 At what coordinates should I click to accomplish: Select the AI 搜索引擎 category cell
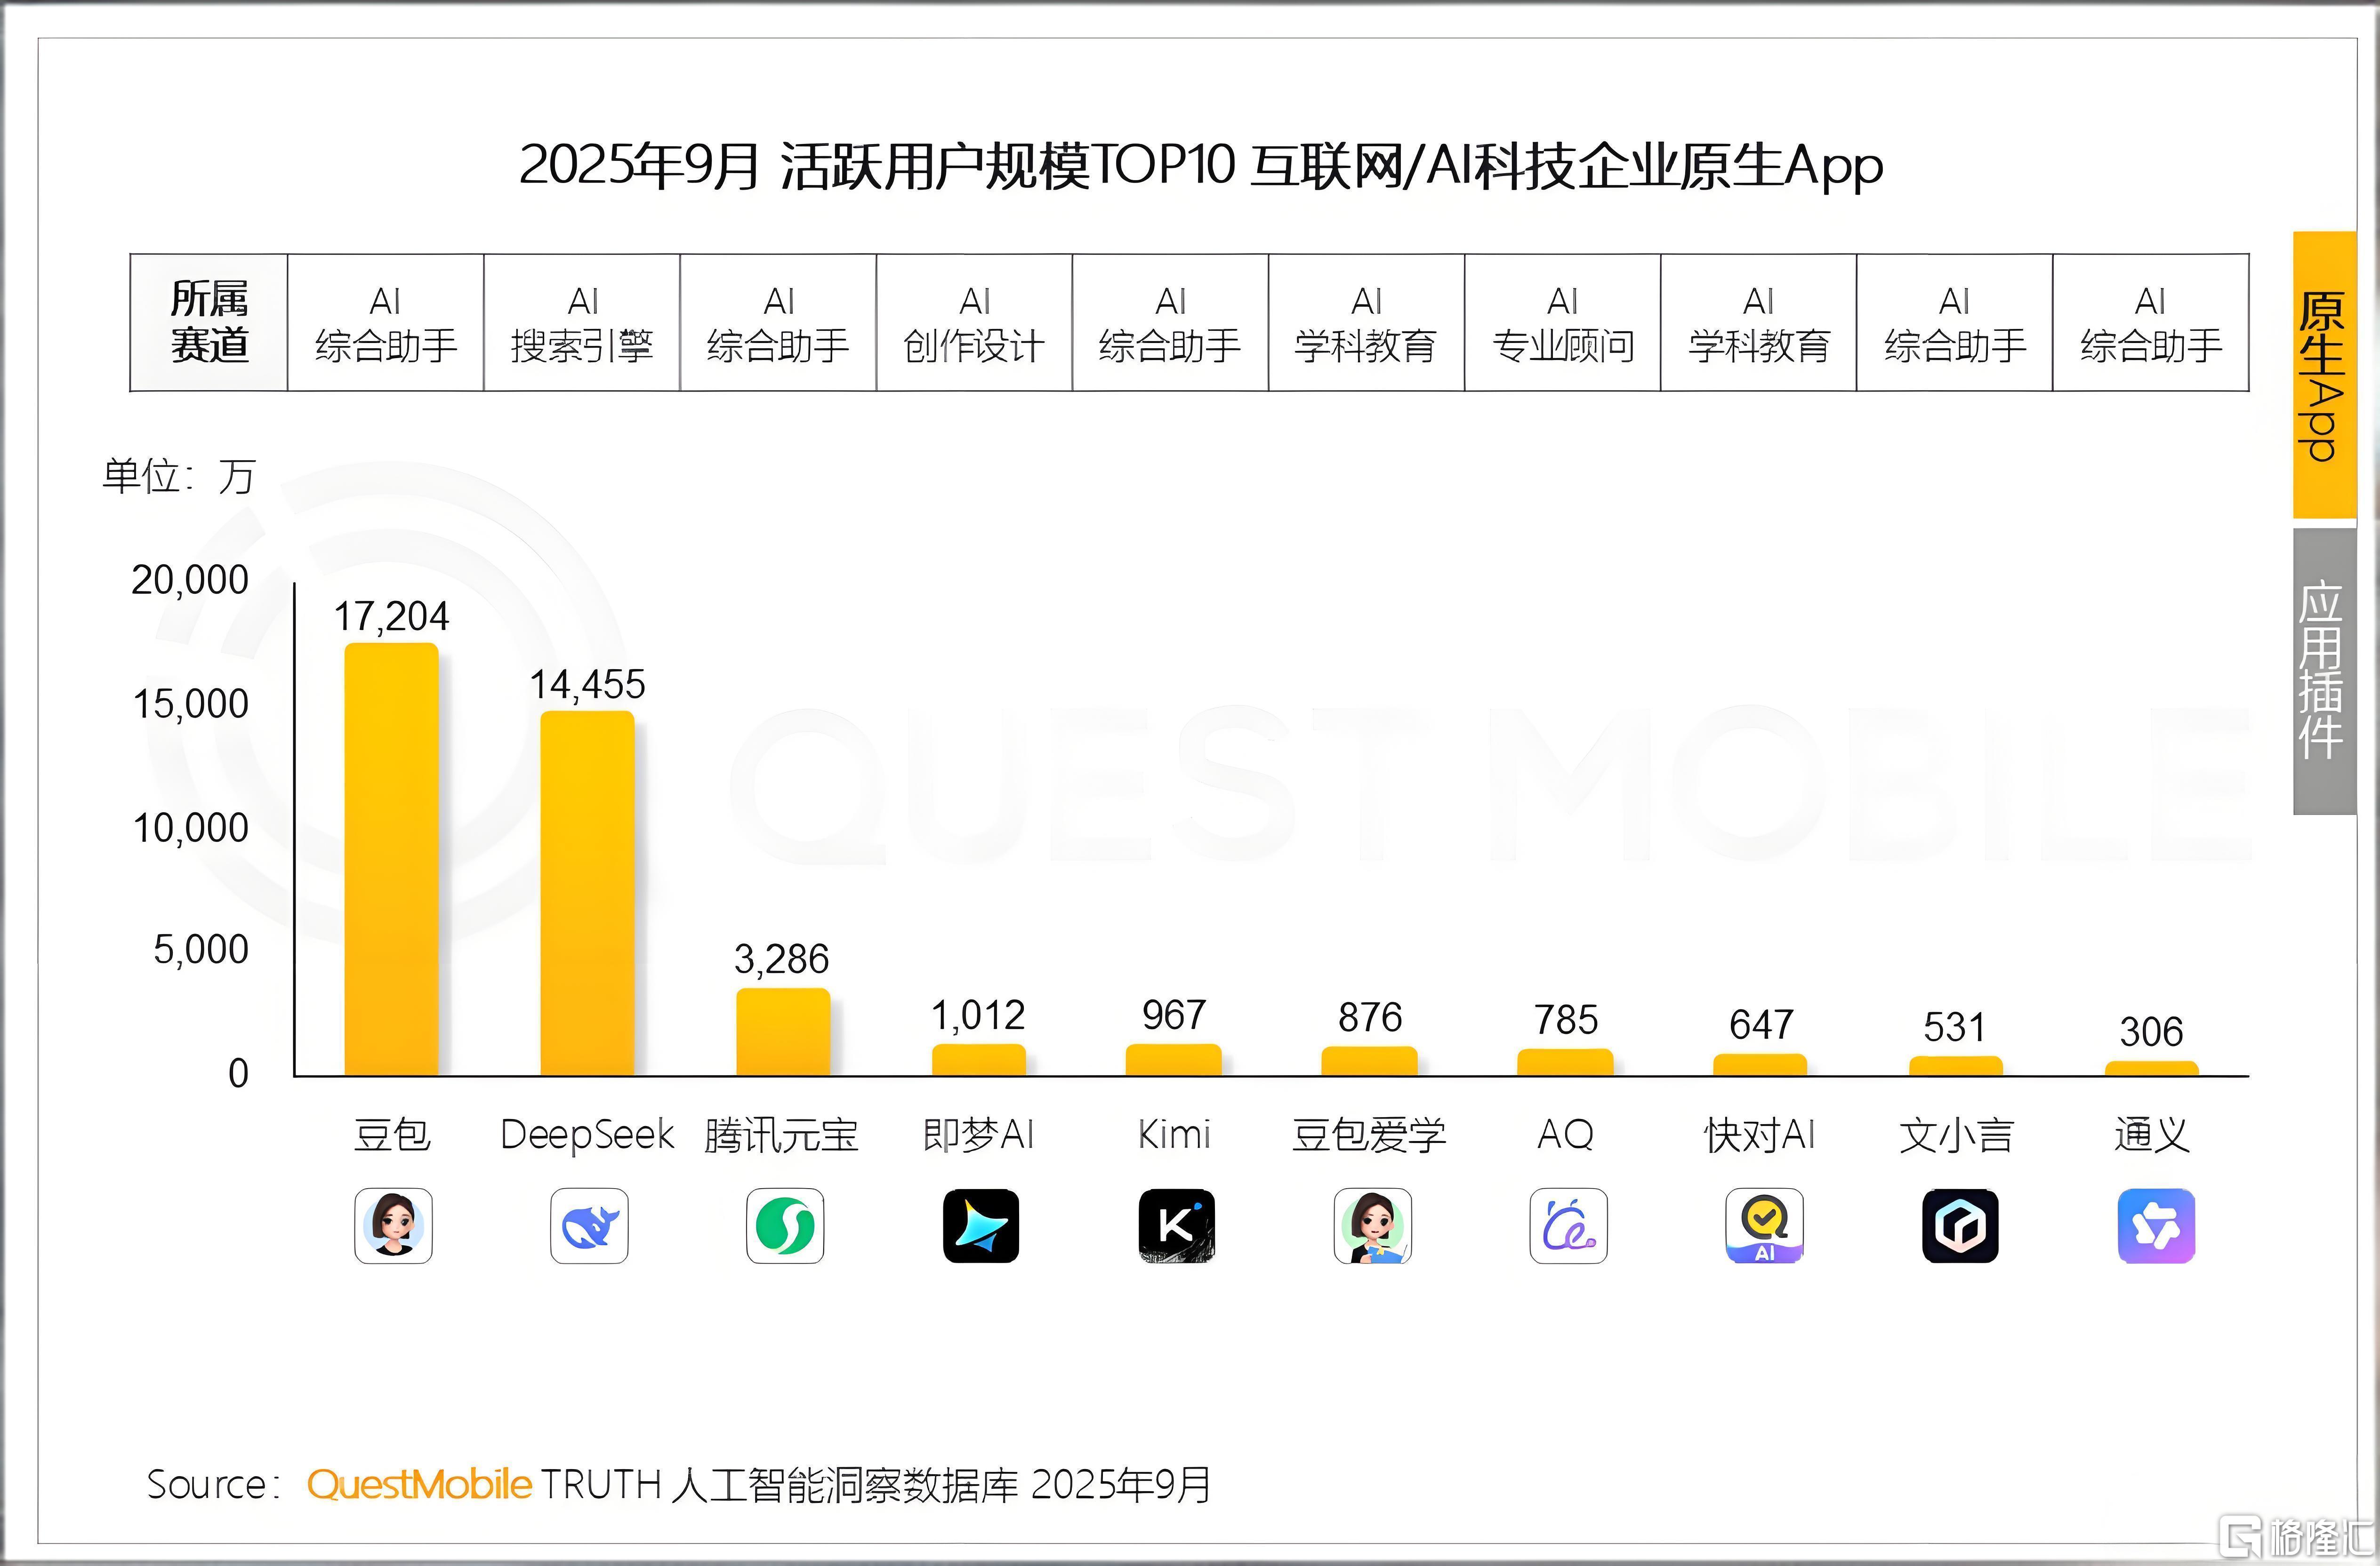point(582,322)
